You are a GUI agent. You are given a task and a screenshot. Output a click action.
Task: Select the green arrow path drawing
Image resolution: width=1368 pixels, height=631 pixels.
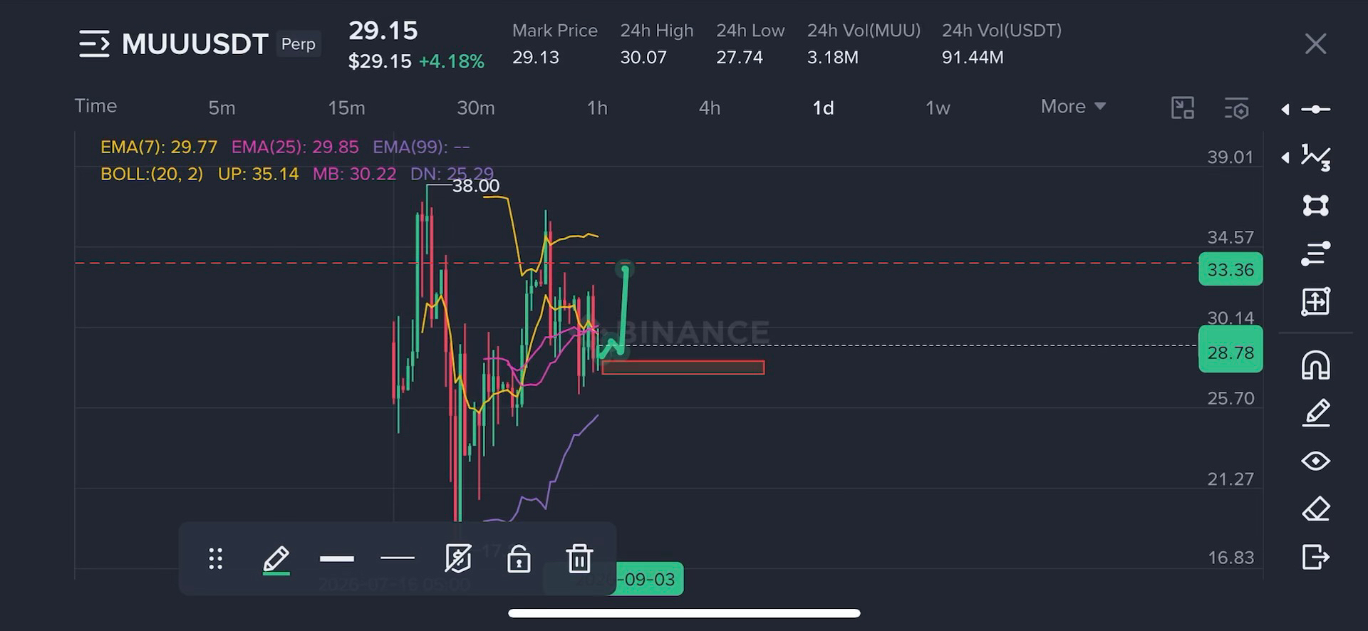coord(624,312)
